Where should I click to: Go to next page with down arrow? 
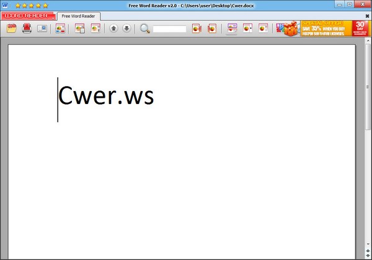(126, 28)
